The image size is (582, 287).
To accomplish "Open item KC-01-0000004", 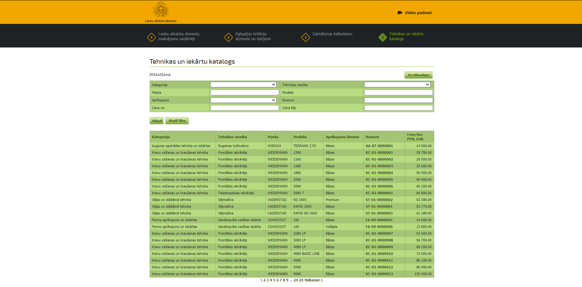I will tap(379, 173).
